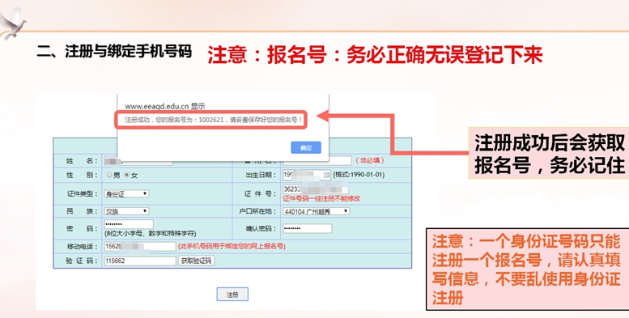Click the 户口所在地 label

pyautogui.click(x=258, y=211)
